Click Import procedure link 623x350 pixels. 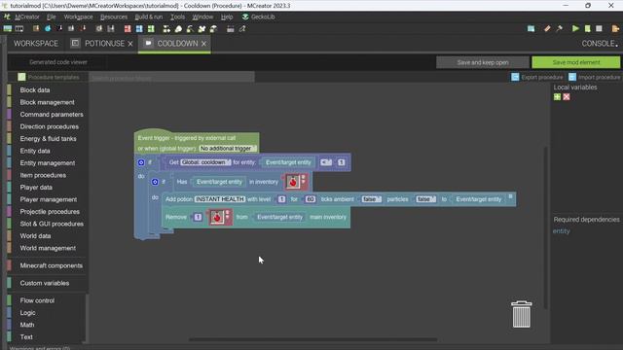point(599,77)
